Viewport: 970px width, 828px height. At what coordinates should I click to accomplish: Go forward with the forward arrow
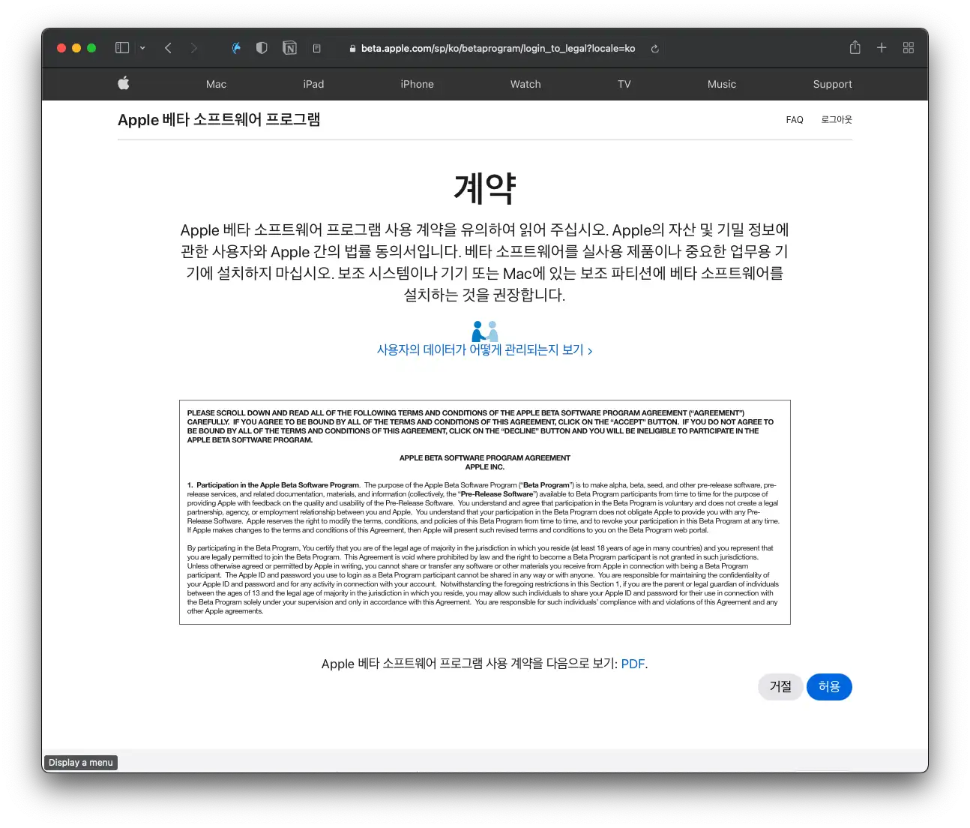tap(194, 48)
